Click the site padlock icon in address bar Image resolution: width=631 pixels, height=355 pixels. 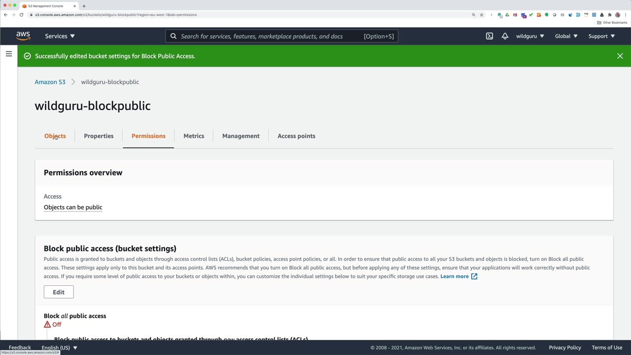(x=31, y=15)
